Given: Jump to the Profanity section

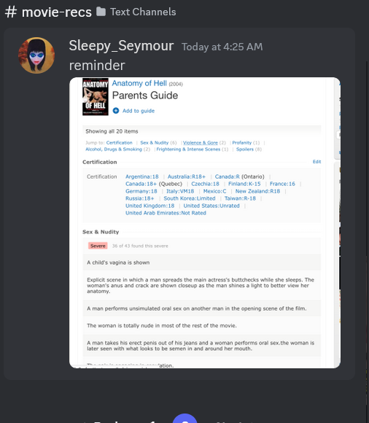Looking at the screenshot, I should [x=241, y=142].
